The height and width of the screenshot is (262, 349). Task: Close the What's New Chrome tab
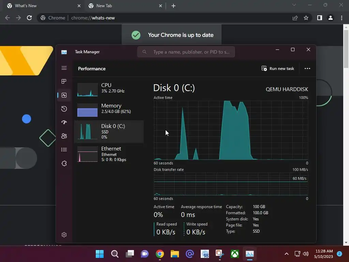click(x=79, y=6)
